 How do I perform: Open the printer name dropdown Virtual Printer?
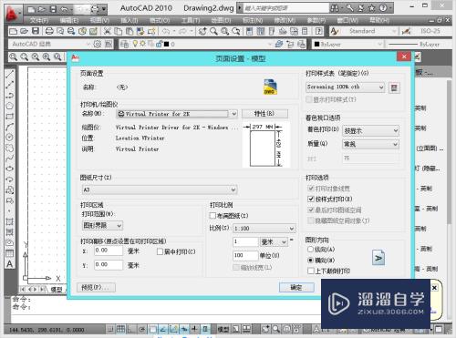(177, 114)
